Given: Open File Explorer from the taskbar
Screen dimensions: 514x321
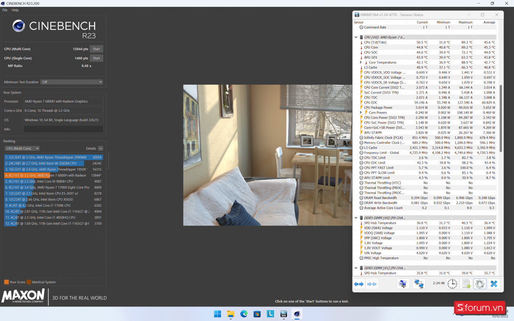Looking at the screenshot, I should 230,314.
